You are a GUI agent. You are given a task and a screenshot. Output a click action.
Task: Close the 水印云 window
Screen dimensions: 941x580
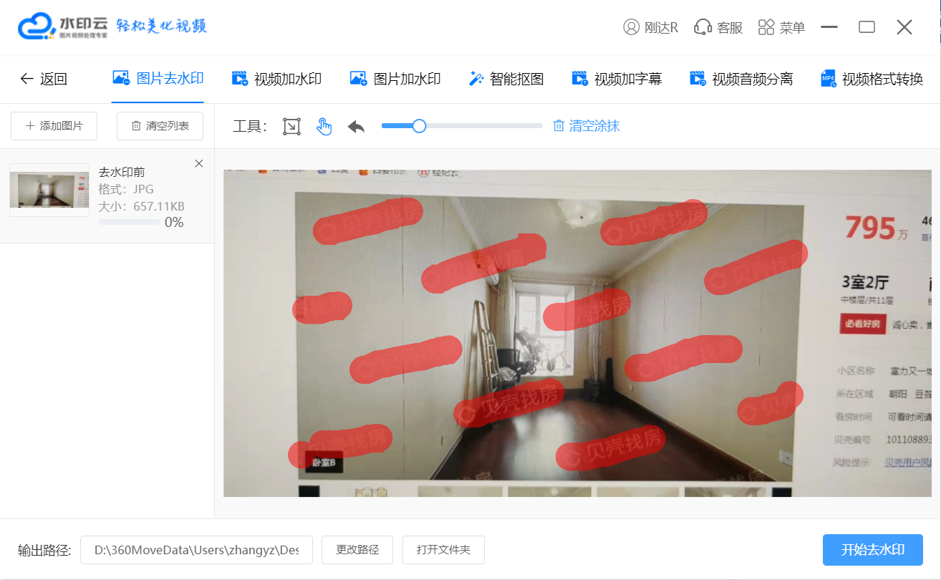point(904,27)
